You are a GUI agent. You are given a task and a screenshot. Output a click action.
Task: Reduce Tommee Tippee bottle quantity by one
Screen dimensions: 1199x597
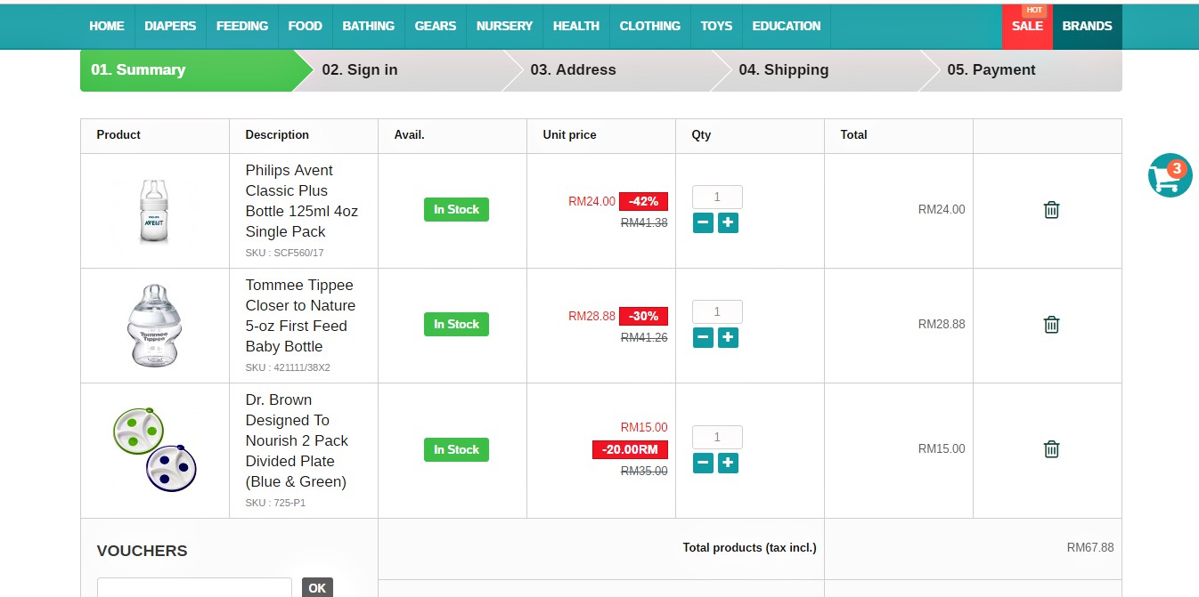click(703, 337)
